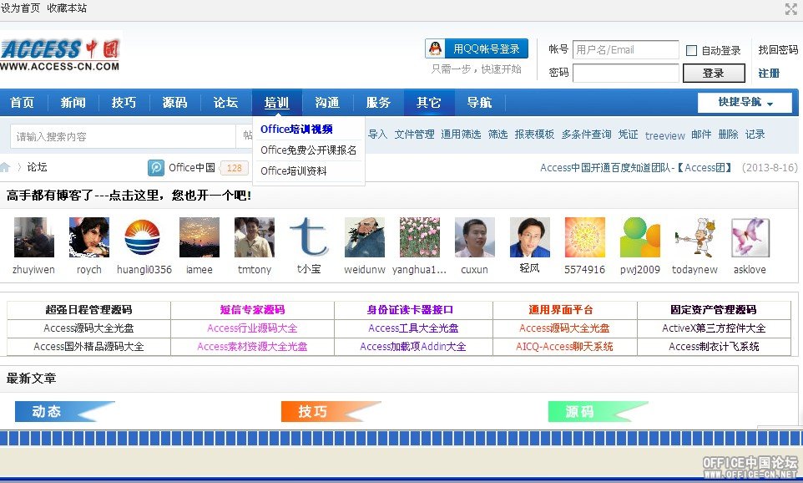
Task: Click the 多条件查询 hot keyword link
Action: (586, 135)
